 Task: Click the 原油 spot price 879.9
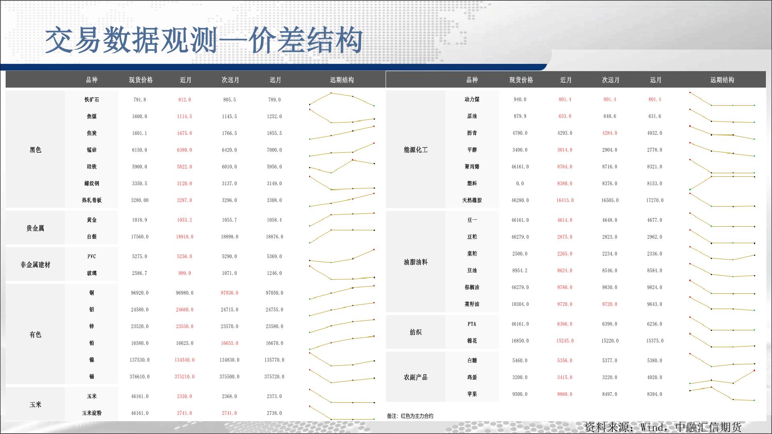point(519,116)
